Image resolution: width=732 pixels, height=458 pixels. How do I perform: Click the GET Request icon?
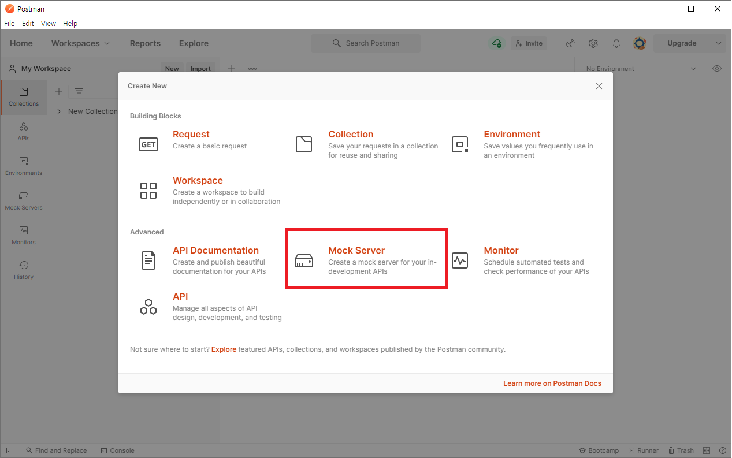coord(148,144)
